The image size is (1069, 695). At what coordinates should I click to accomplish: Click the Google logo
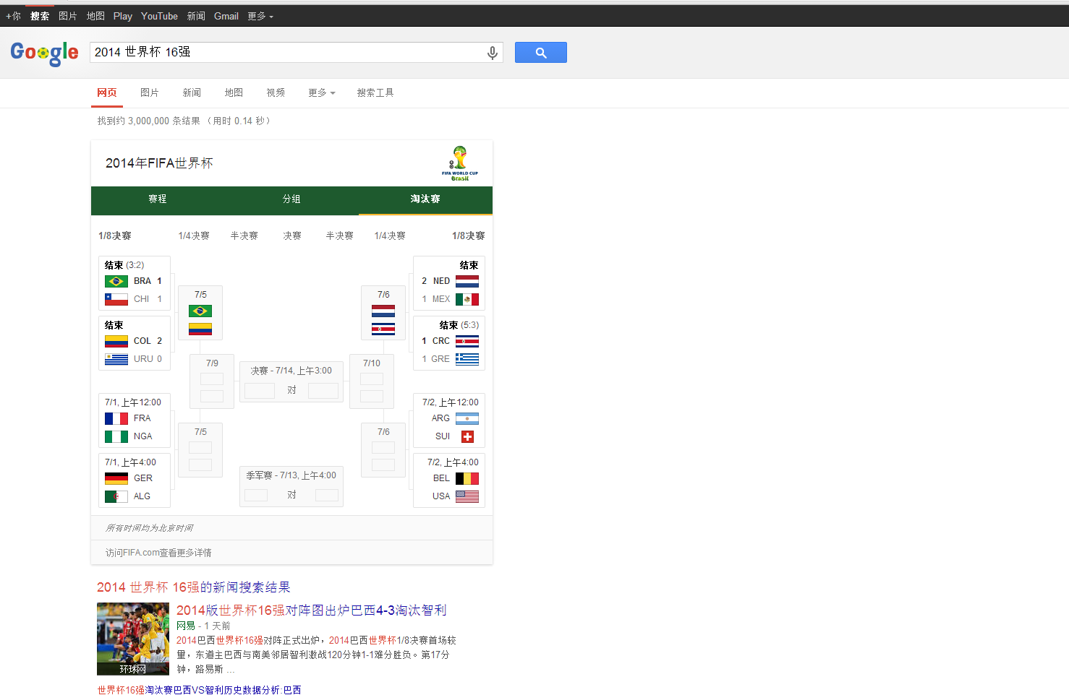(44, 53)
